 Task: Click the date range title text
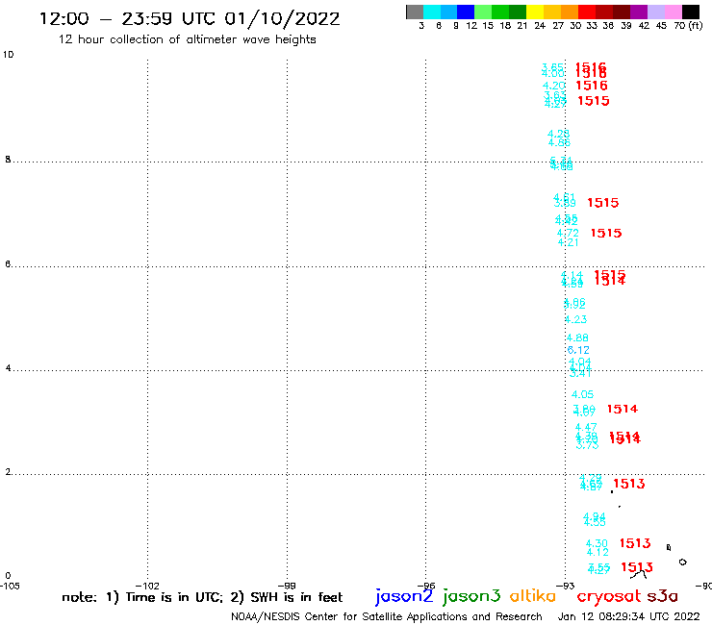coord(190,18)
